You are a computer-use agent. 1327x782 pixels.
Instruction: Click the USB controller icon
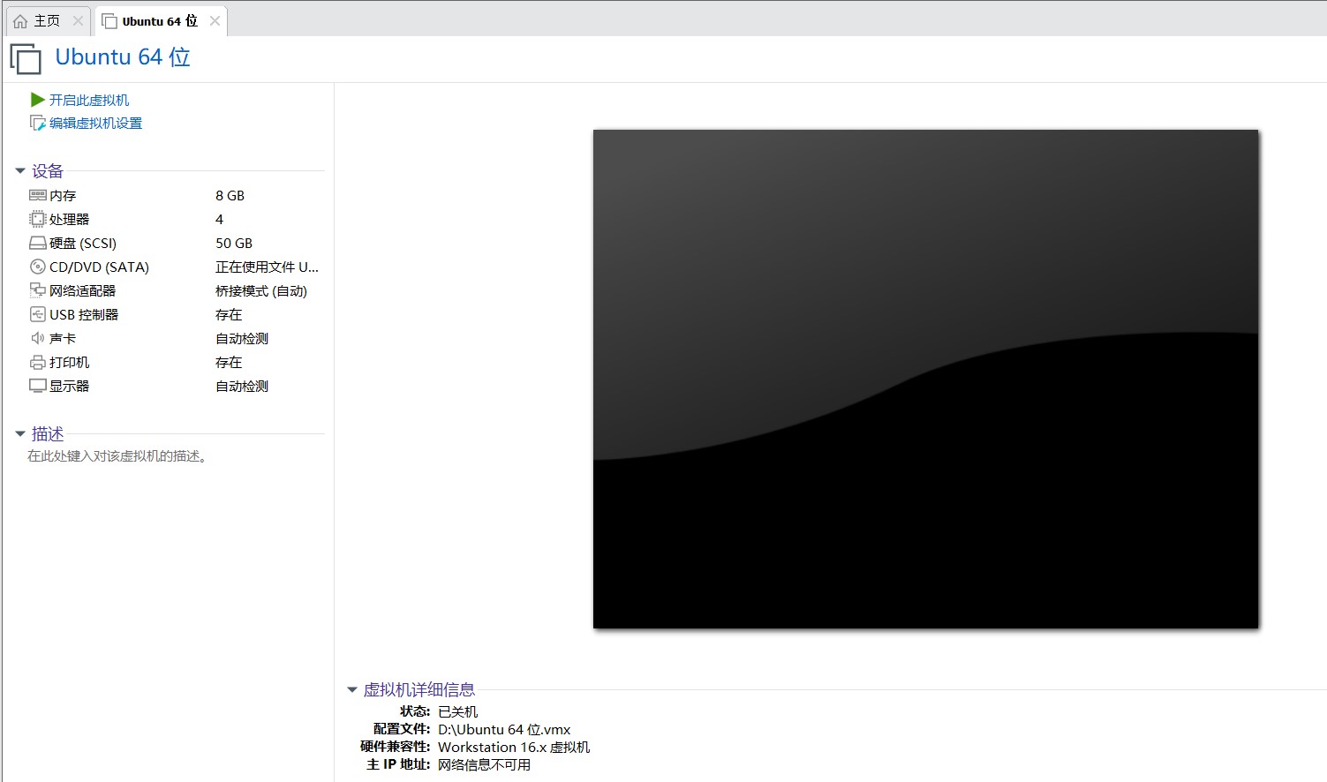(x=37, y=314)
